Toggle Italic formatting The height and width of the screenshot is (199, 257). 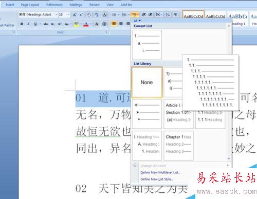(x=29, y=24)
